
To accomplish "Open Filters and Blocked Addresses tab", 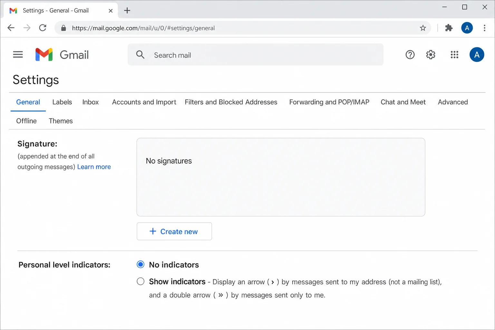I will click(231, 102).
